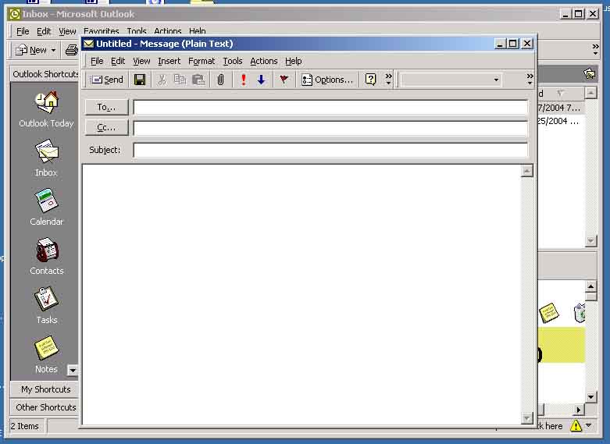Image resolution: width=610 pixels, height=444 pixels.
Task: Flag message for follow up
Action: [x=284, y=80]
